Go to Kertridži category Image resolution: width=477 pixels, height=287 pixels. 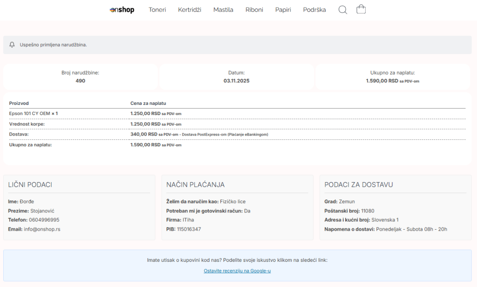[190, 10]
